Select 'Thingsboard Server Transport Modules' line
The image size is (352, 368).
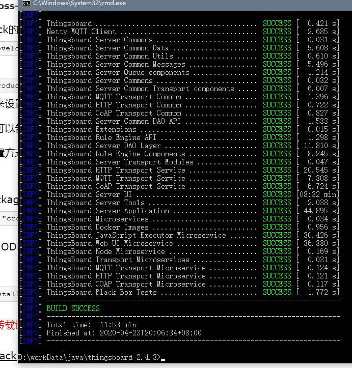[x=179, y=162]
